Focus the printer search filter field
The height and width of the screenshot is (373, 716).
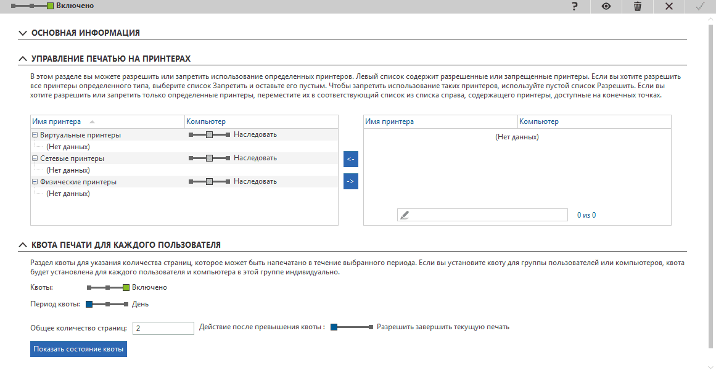pyautogui.click(x=482, y=215)
